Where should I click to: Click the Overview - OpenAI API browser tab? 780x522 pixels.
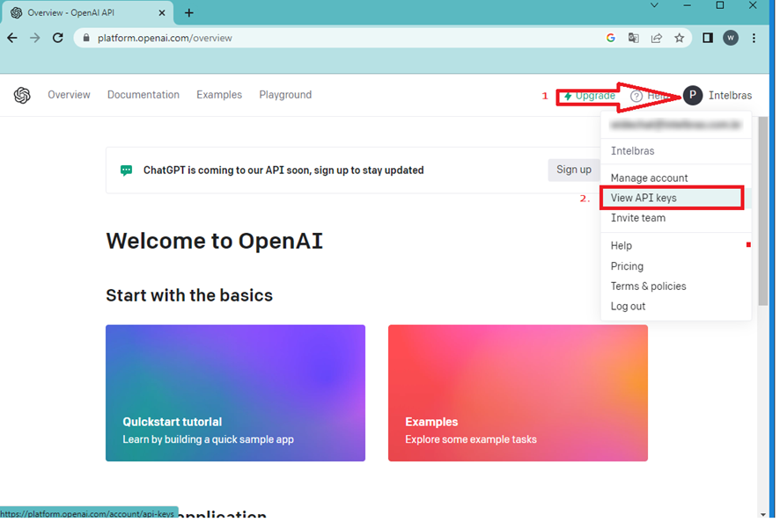point(88,13)
